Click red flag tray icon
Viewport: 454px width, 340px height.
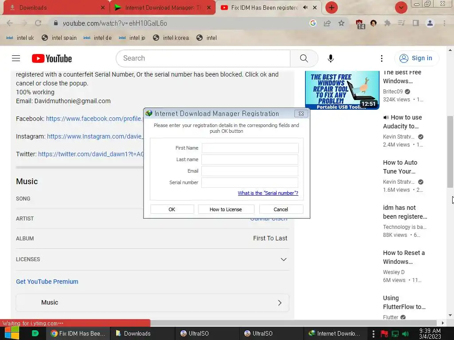[384, 334]
